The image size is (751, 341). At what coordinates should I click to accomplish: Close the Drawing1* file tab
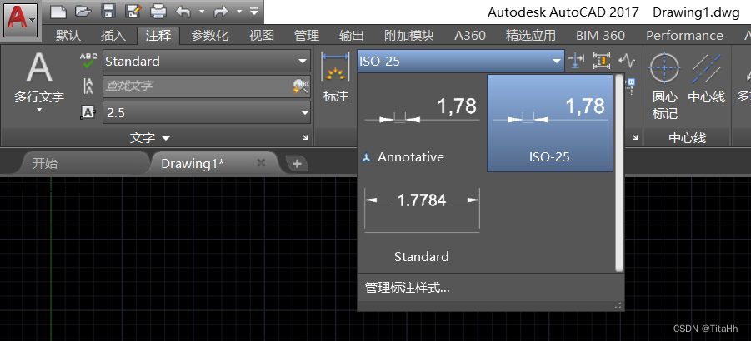(261, 163)
